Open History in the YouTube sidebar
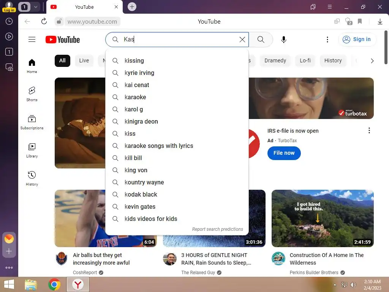 [x=32, y=179]
